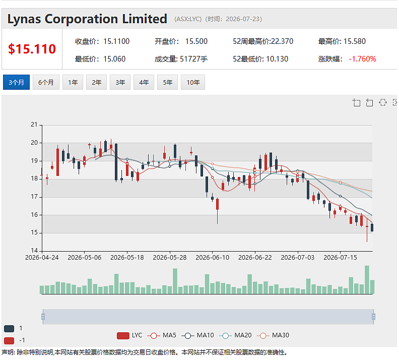Click the tallest volume bar near chart end
399x360 pixels.
coord(367,280)
